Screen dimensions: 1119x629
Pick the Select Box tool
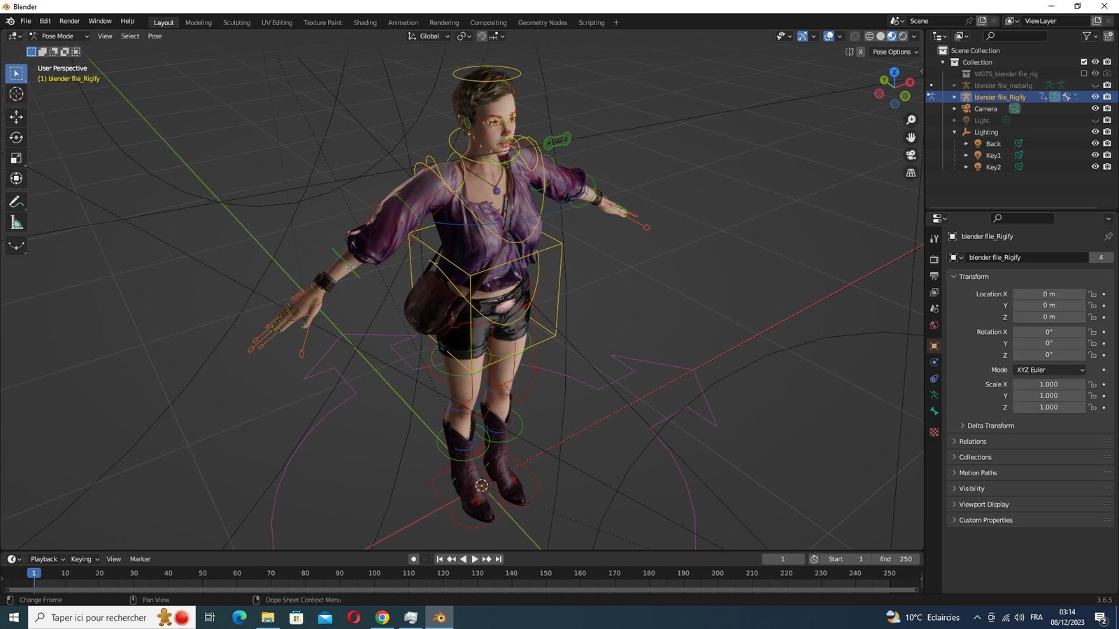click(16, 73)
